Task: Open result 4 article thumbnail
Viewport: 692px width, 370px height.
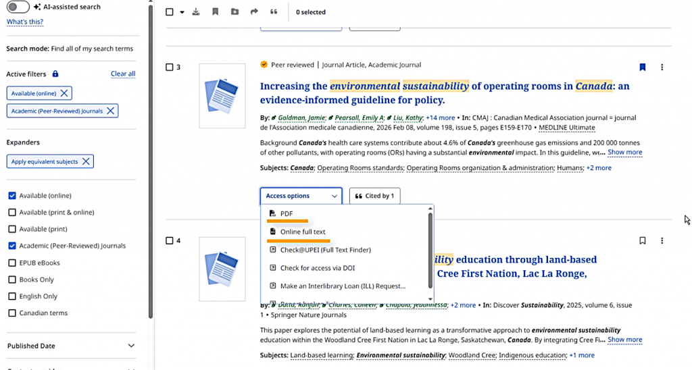Action: (222, 269)
